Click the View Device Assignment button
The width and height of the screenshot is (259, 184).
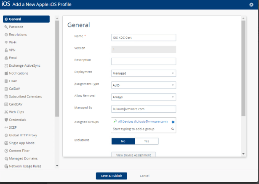coord(134,155)
